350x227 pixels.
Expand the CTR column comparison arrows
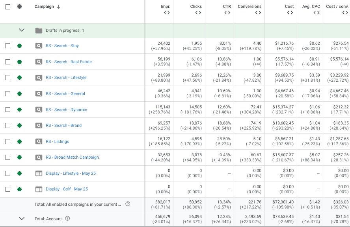227,13
